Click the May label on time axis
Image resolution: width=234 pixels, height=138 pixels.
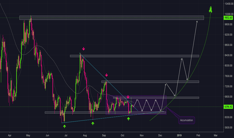click(x=28, y=135)
